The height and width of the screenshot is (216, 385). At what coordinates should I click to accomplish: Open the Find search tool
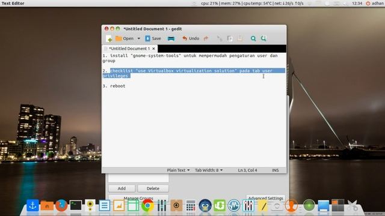(253, 38)
